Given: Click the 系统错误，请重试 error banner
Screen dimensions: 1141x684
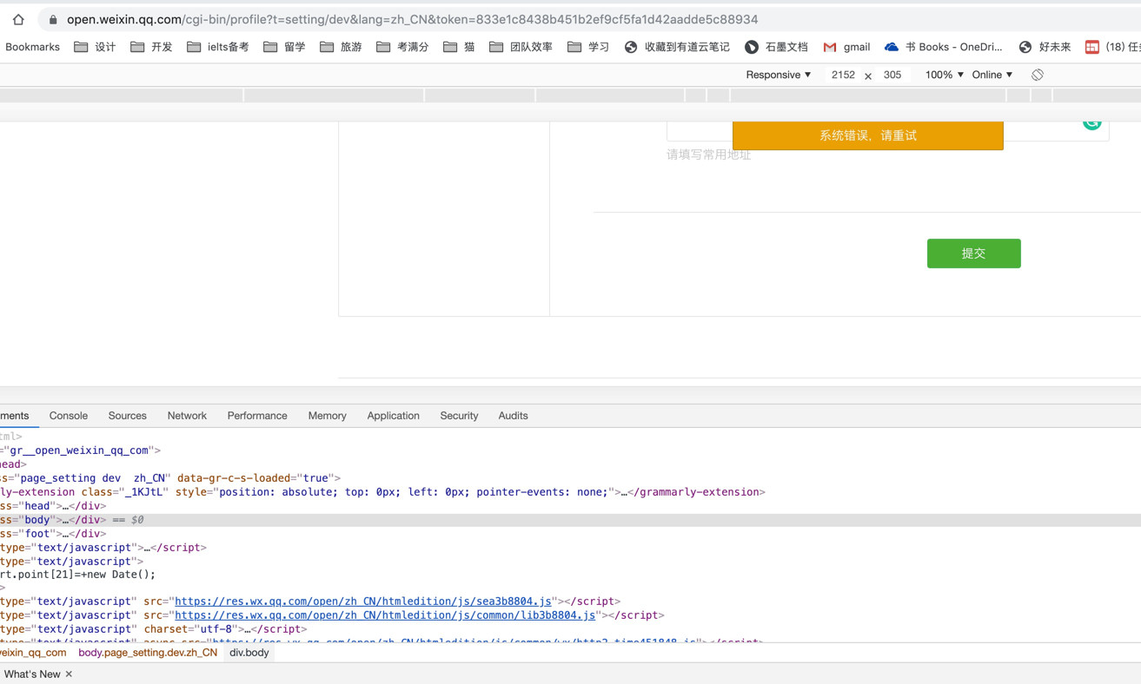Looking at the screenshot, I should [x=868, y=135].
